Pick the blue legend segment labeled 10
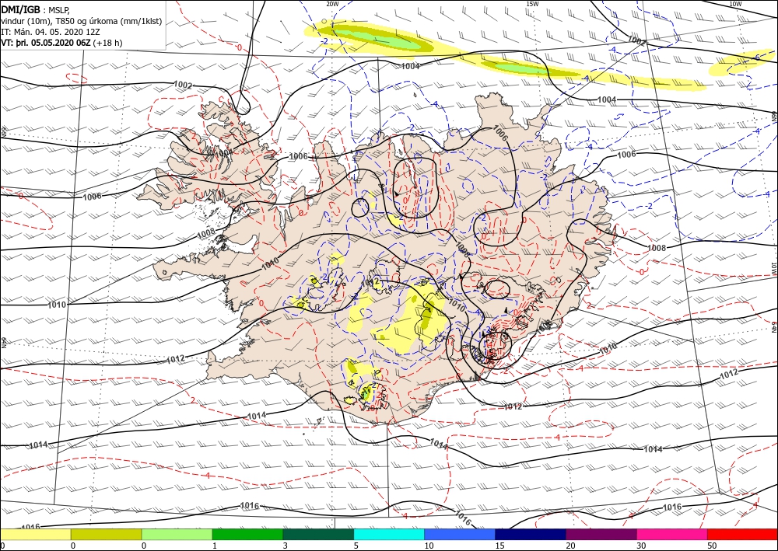Viewport: 778px width, 551px height. [x=460, y=534]
